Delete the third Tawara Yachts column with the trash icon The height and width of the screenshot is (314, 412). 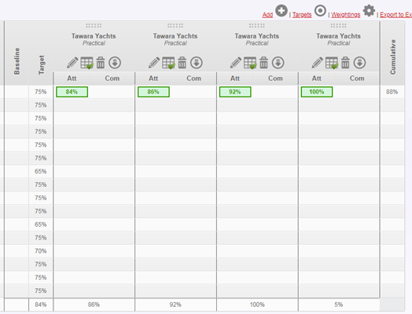[x=264, y=63]
